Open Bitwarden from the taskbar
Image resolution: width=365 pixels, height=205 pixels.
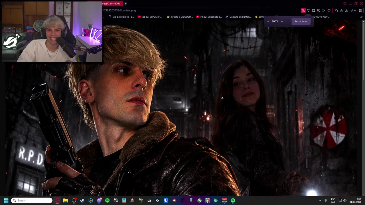[166, 200]
